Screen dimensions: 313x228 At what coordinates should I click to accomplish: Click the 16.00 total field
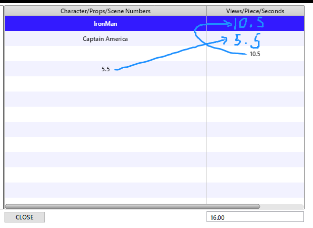click(255, 217)
